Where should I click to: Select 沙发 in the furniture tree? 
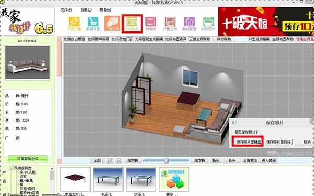(23, 176)
